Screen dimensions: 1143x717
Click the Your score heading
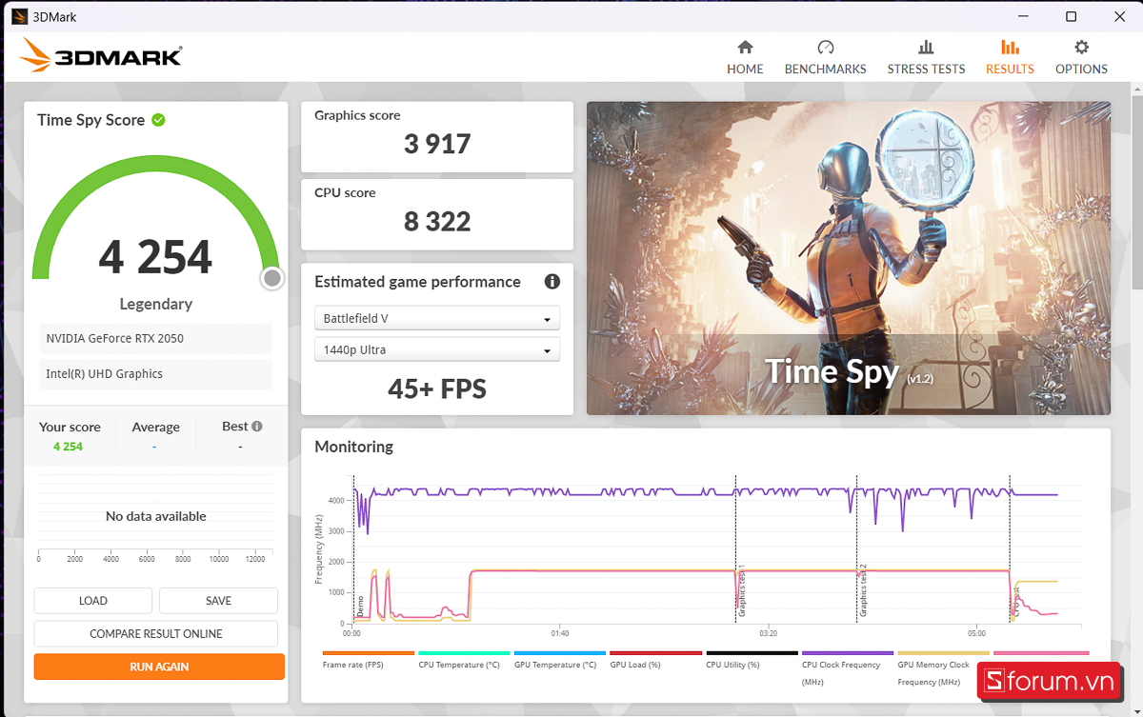pos(70,427)
